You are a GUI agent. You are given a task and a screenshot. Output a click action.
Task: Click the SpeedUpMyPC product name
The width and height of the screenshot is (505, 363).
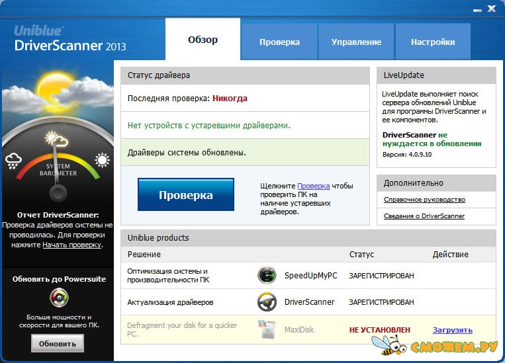point(311,276)
